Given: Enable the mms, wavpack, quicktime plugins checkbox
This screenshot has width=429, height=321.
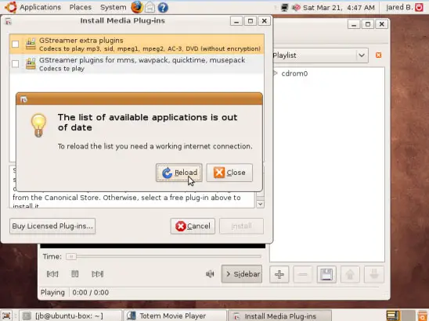Looking at the screenshot, I should pos(16,64).
